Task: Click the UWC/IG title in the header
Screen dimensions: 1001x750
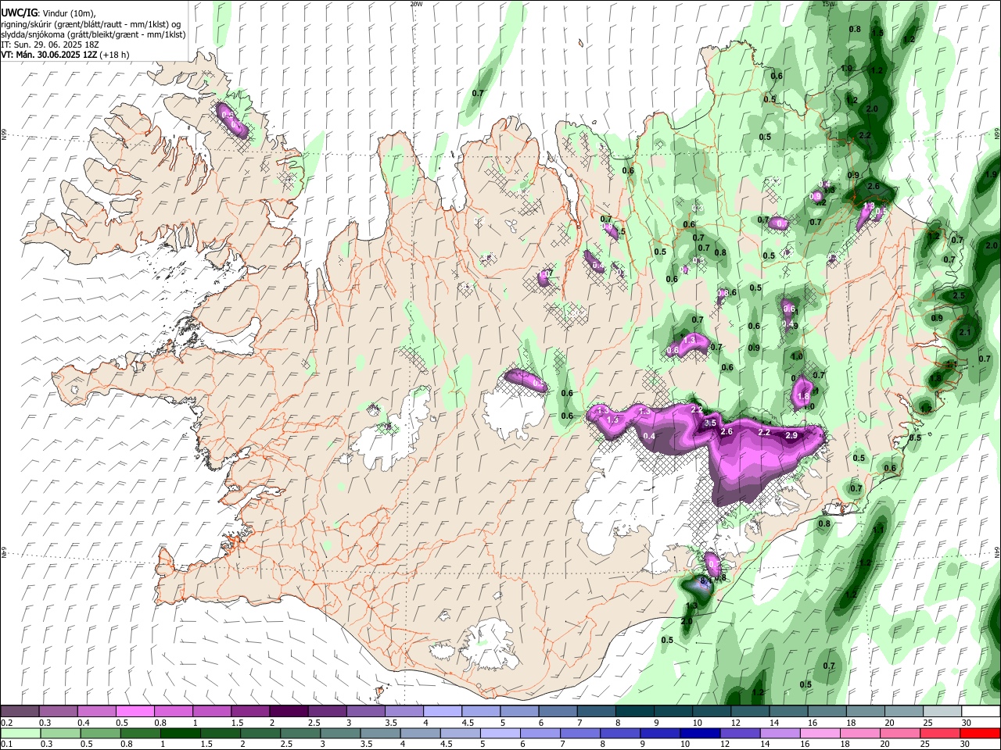Action: tap(18, 13)
